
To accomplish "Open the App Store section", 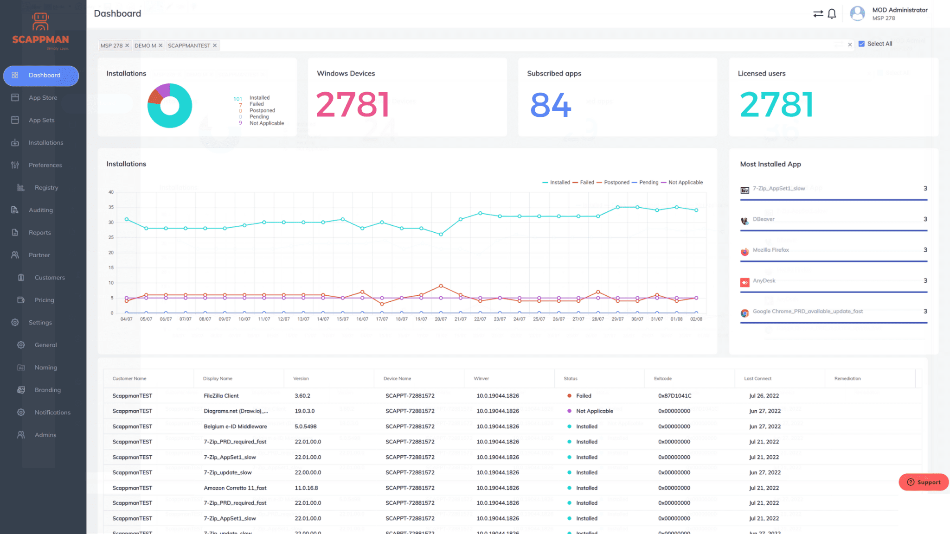I will 43,97.
